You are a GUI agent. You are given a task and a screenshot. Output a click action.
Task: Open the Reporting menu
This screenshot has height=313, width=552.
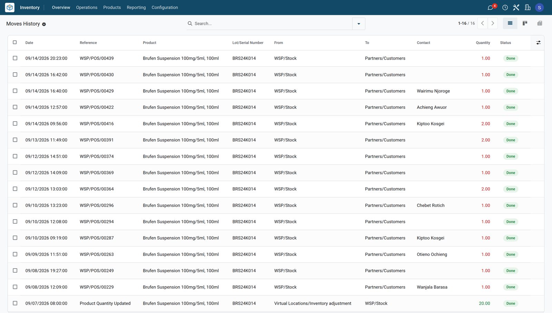click(136, 7)
